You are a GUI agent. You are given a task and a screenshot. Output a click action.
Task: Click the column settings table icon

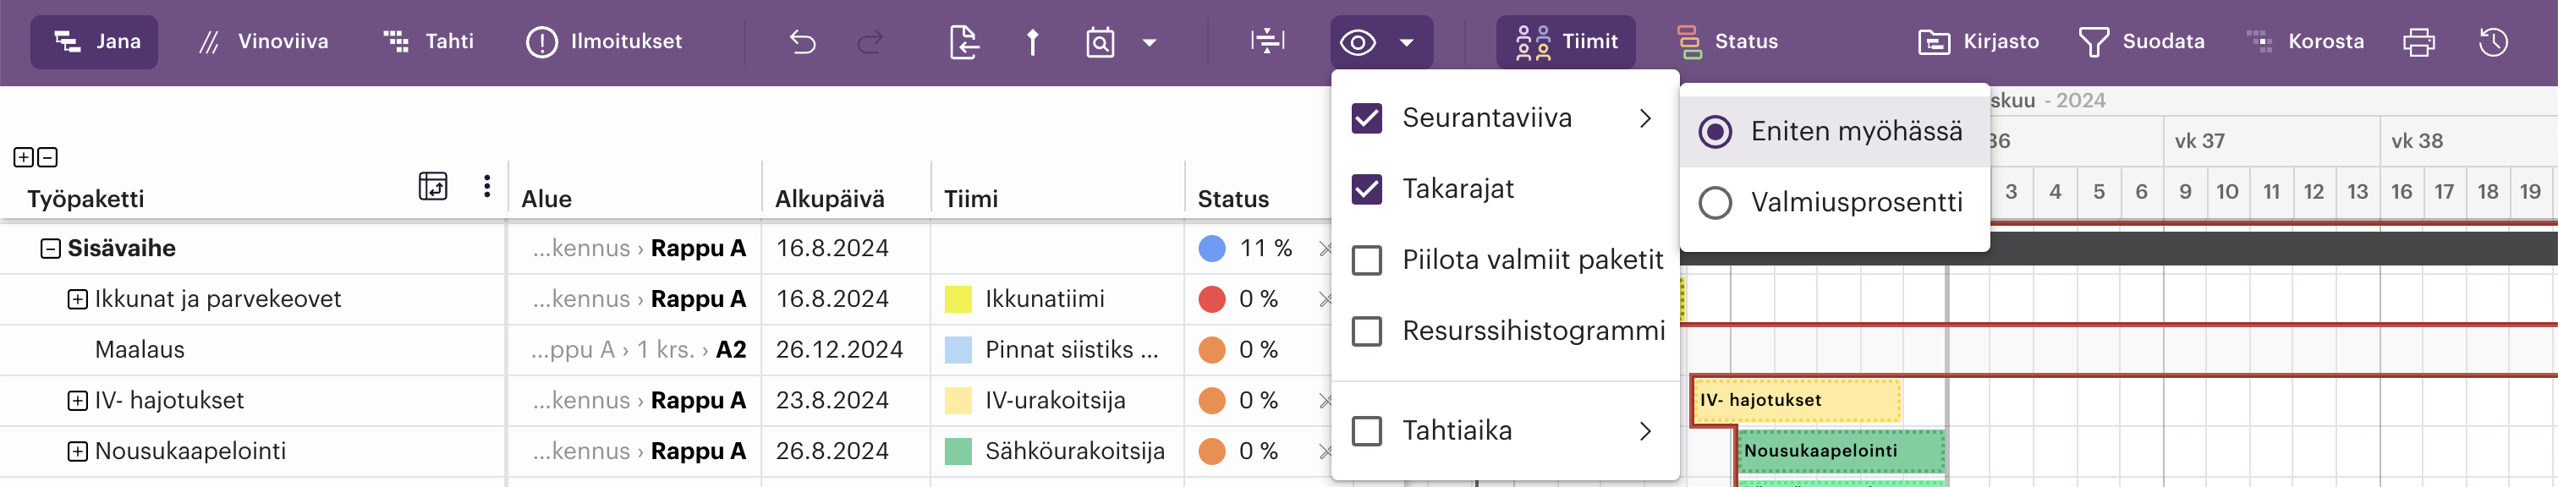click(433, 185)
